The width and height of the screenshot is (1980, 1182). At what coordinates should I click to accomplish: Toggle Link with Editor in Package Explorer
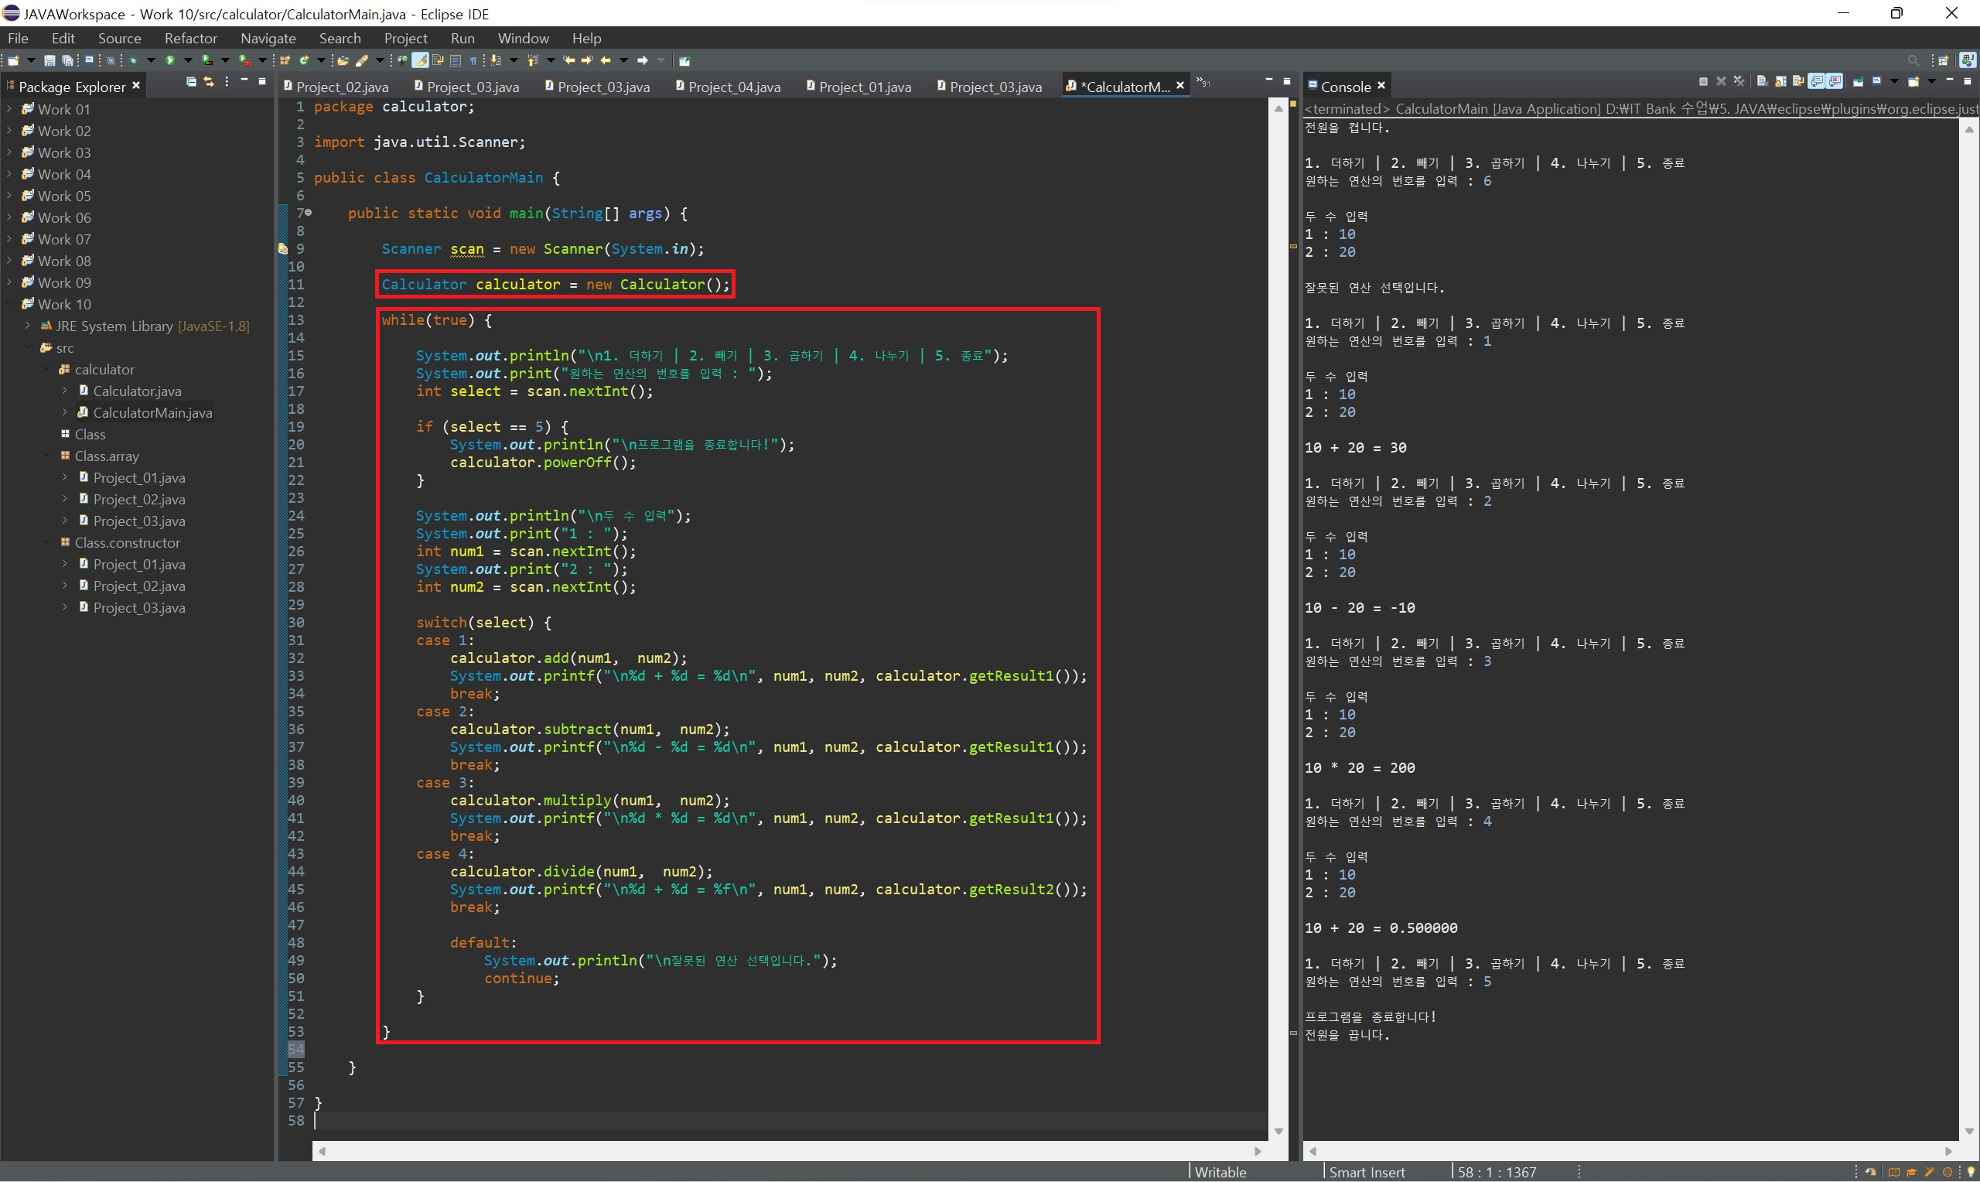[x=209, y=82]
